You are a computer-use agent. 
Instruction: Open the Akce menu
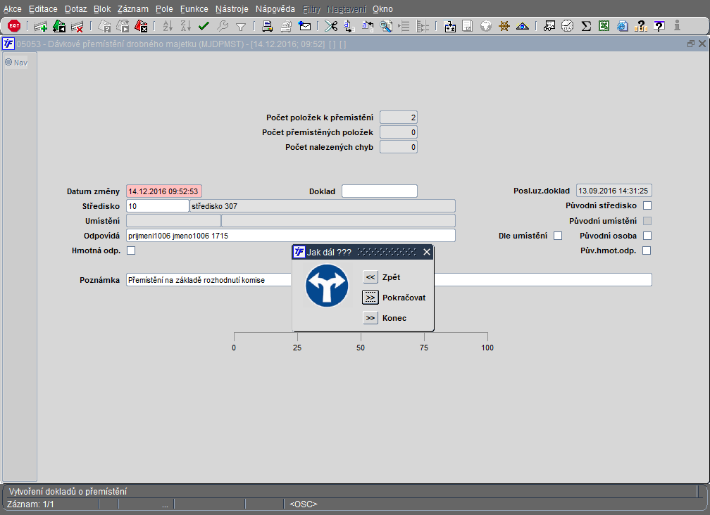click(12, 9)
